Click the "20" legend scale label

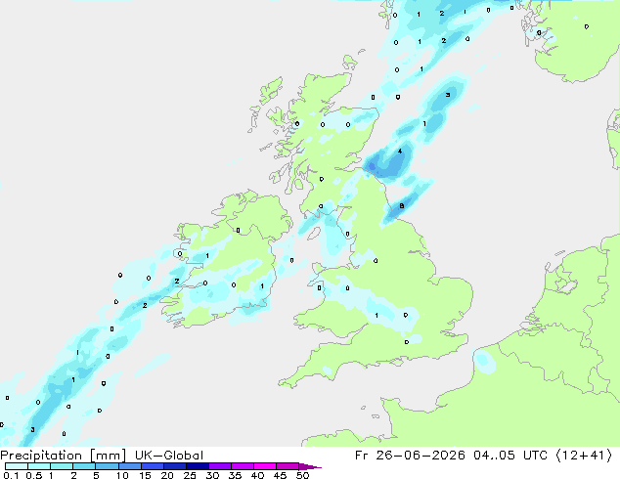click(167, 475)
